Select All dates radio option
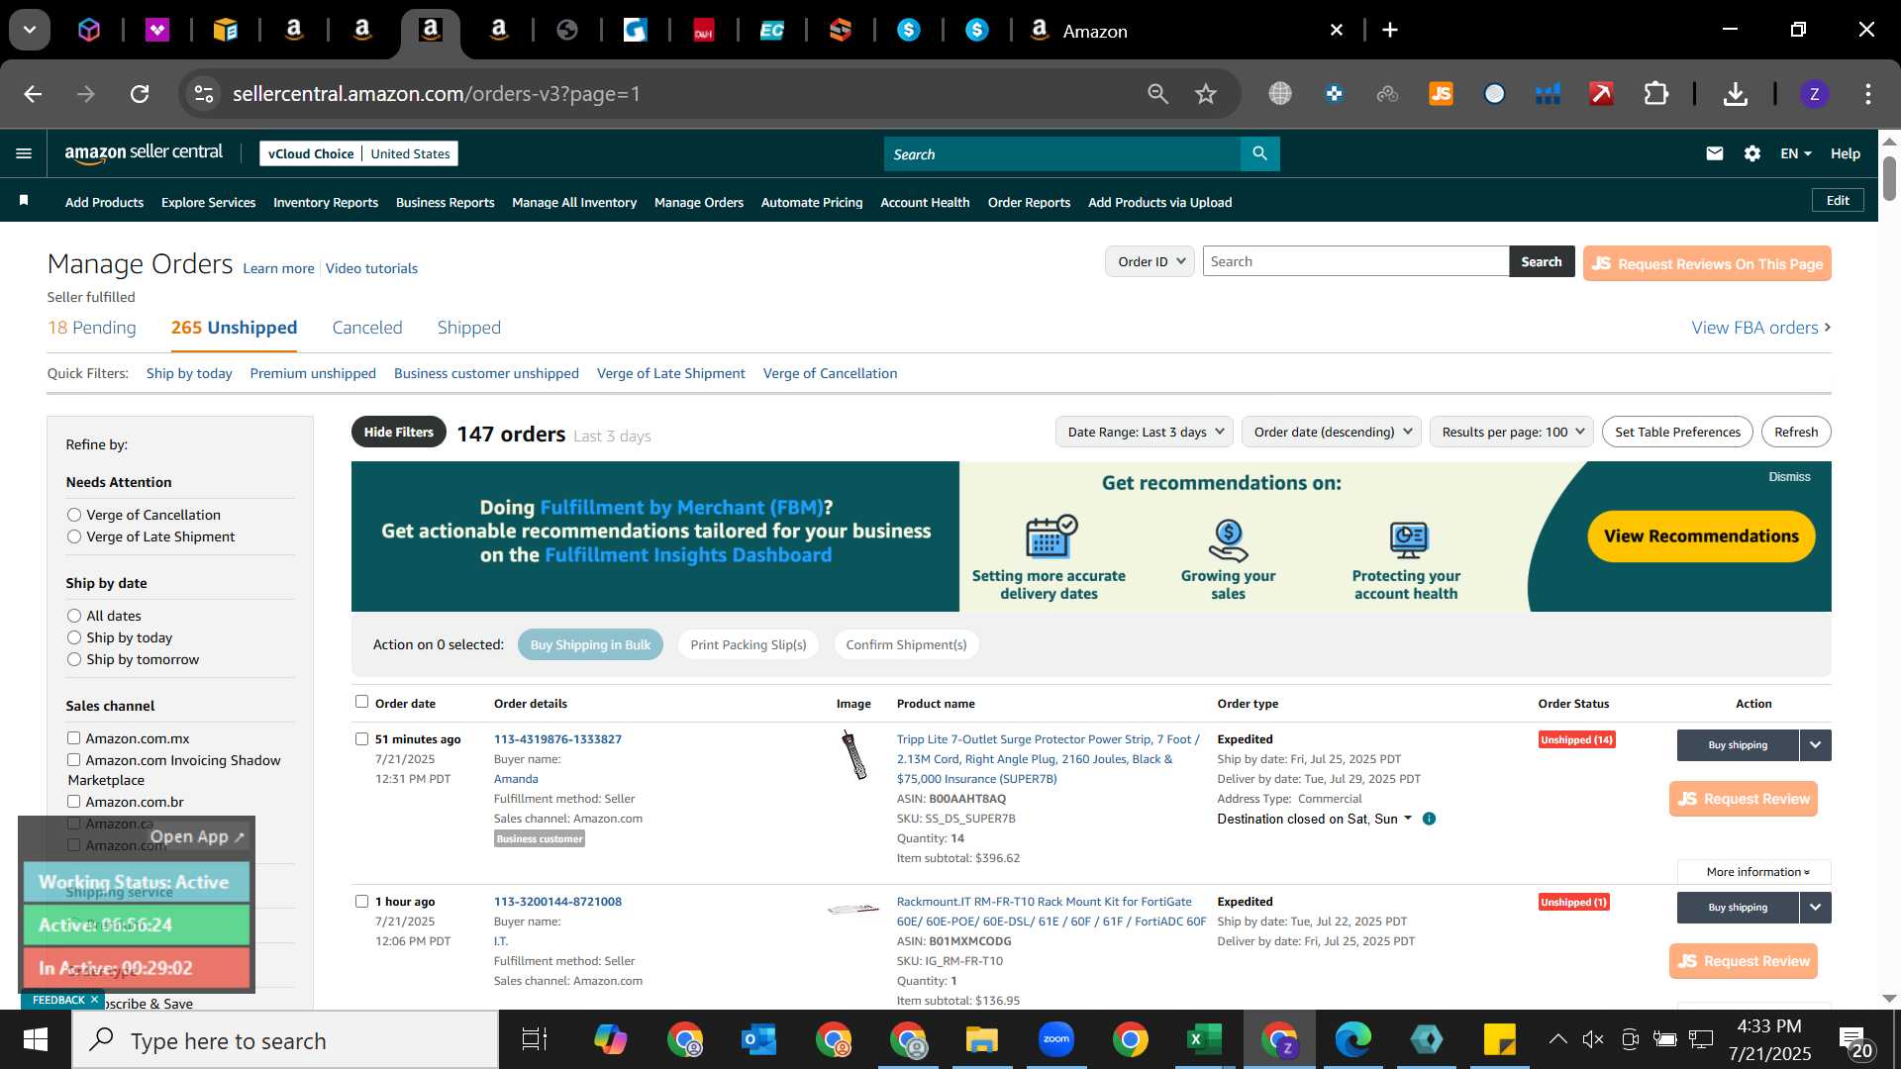 tap(74, 616)
